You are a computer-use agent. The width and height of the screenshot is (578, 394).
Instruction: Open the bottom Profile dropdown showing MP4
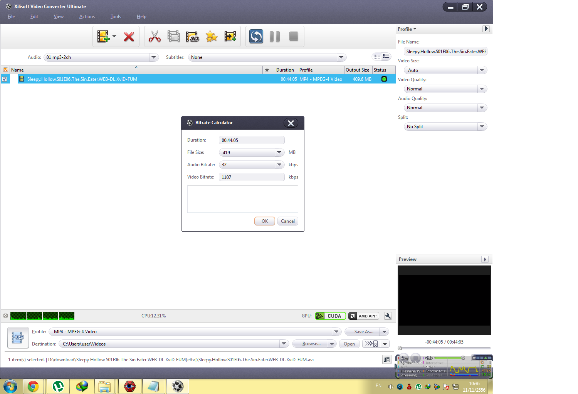tap(336, 332)
